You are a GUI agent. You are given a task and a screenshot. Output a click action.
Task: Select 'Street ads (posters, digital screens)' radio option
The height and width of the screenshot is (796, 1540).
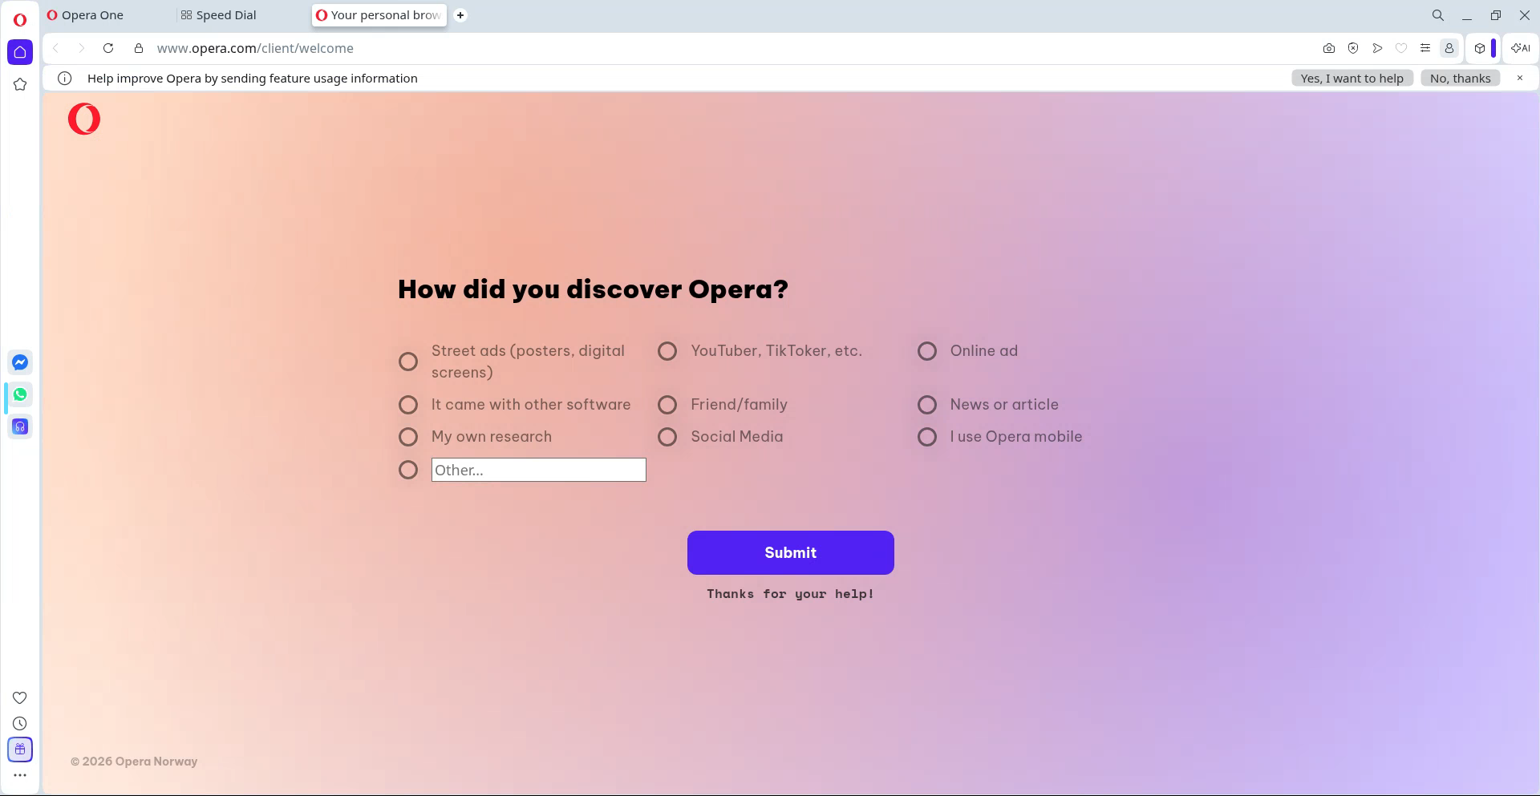point(408,362)
